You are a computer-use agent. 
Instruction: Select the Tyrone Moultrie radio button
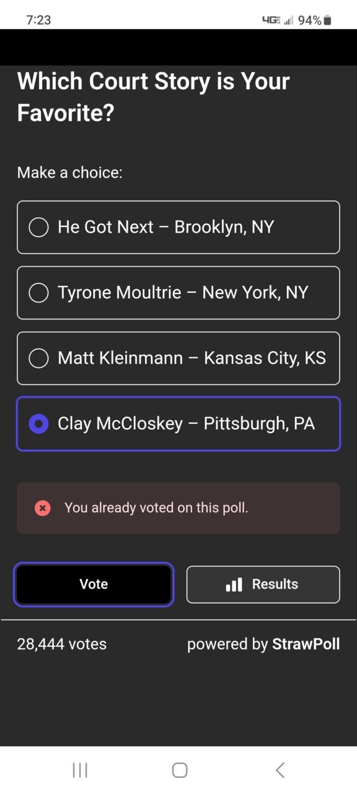(x=38, y=293)
